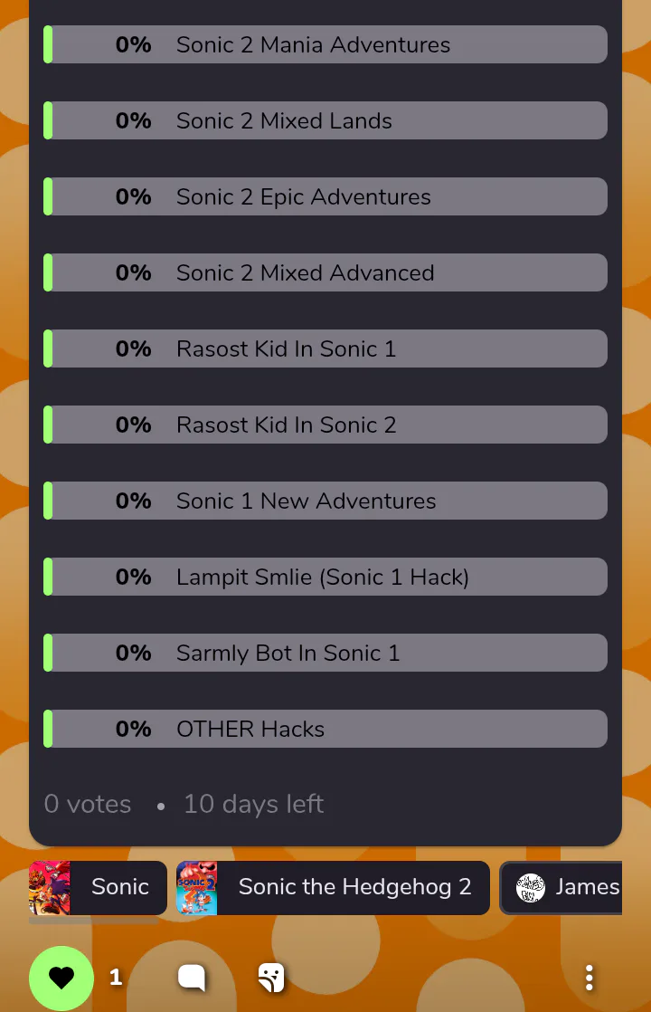Select poll option Sonic 2 Mania Adventures
The image size is (651, 1012).
coord(325,44)
